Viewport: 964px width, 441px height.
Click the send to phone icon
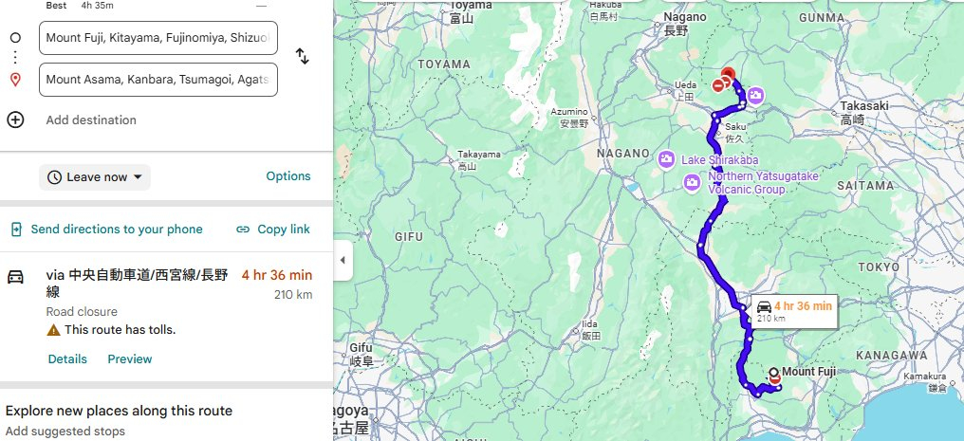point(16,229)
